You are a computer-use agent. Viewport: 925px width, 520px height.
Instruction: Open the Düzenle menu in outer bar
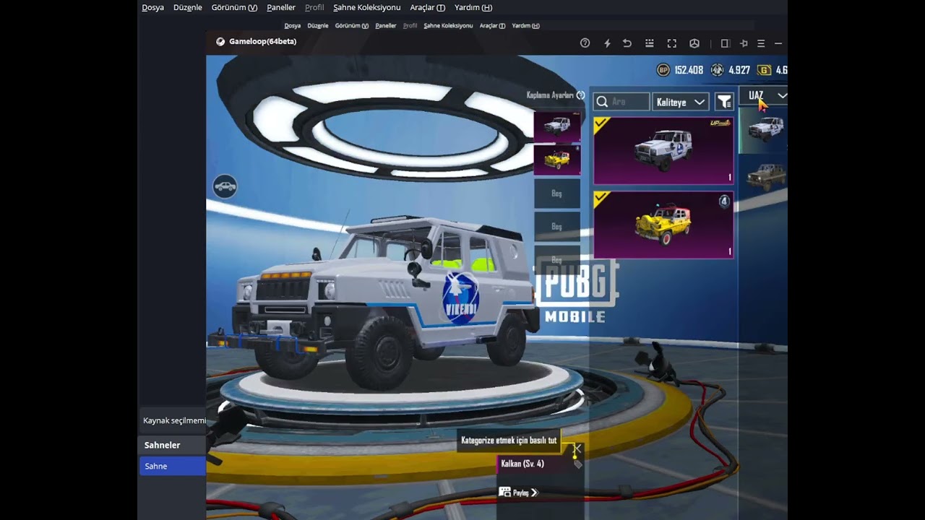188,7
